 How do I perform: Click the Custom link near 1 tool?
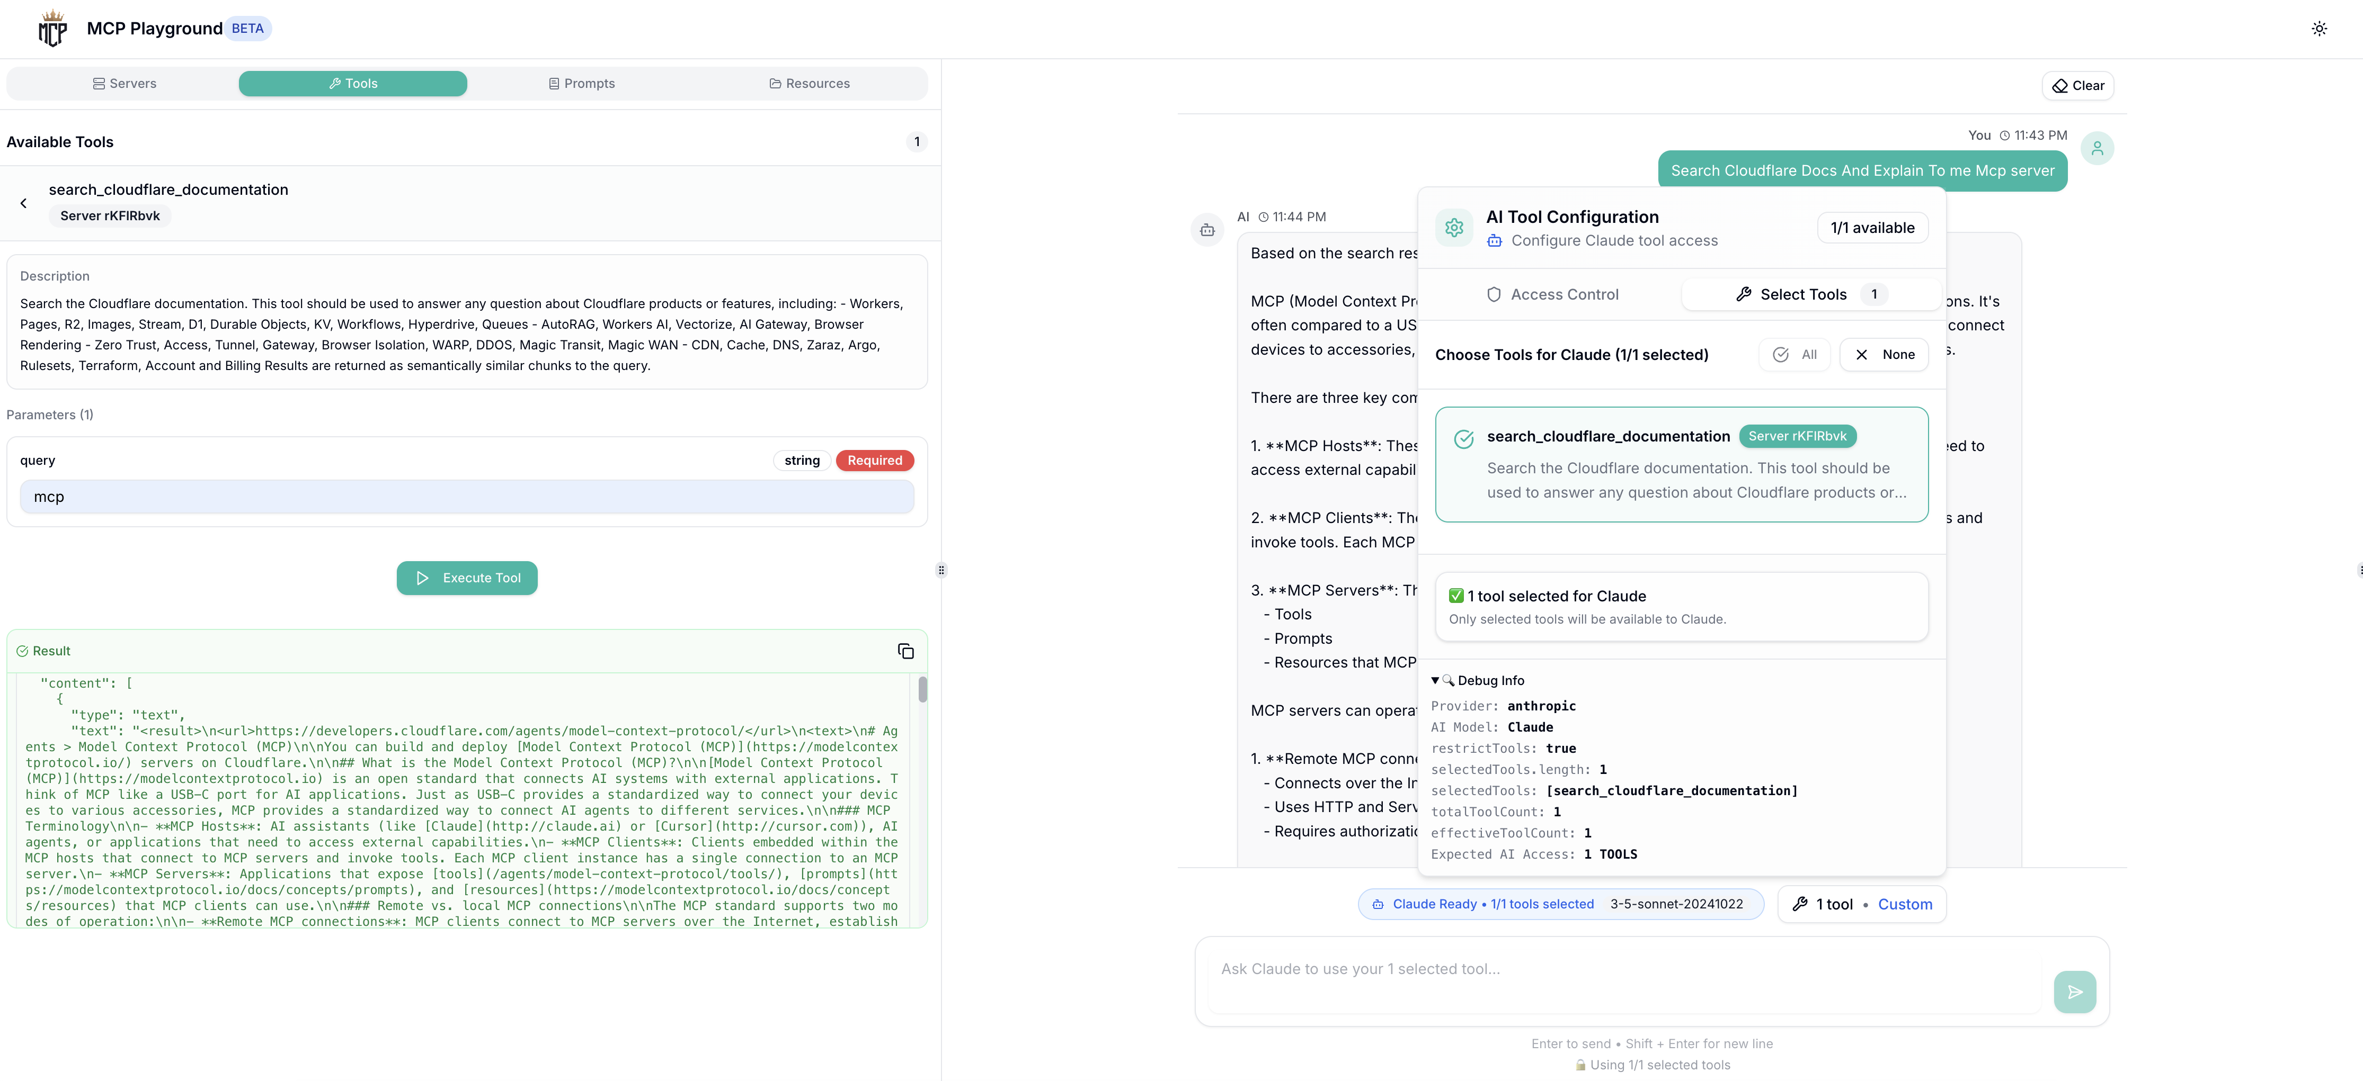1904,904
